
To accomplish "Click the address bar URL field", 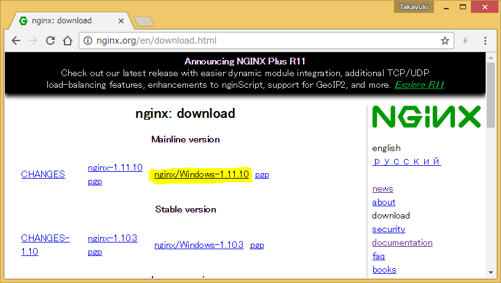I will [266, 41].
